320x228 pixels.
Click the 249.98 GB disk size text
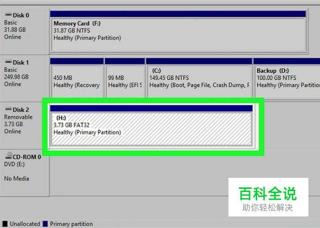pyautogui.click(x=16, y=77)
